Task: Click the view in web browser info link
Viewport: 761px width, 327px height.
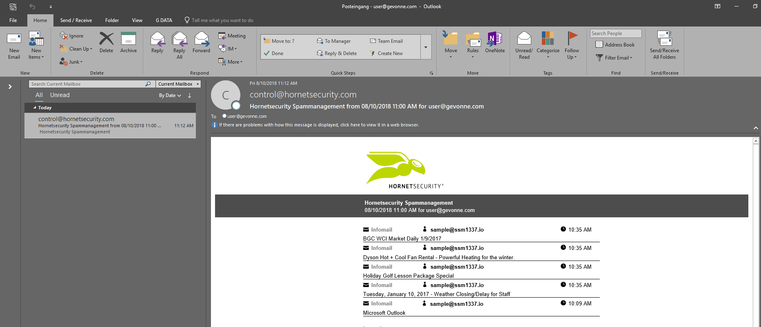Action: [x=319, y=125]
